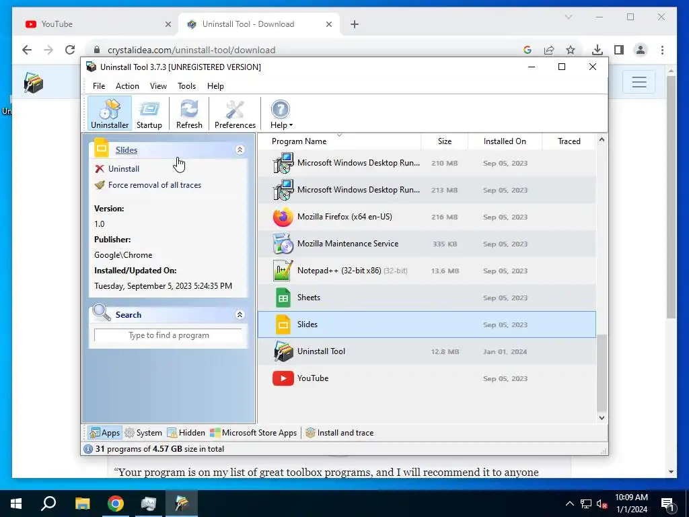Select the 210 MB Windows Desktop Runtime row
Viewport: 689px width, 517px height.
click(427, 163)
